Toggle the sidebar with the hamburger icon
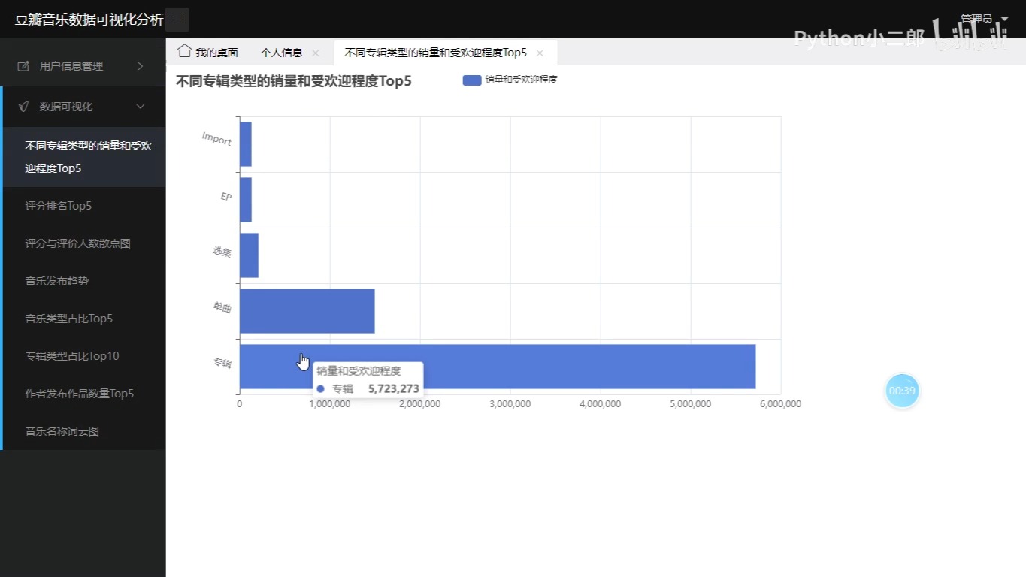This screenshot has width=1026, height=577. [x=177, y=20]
